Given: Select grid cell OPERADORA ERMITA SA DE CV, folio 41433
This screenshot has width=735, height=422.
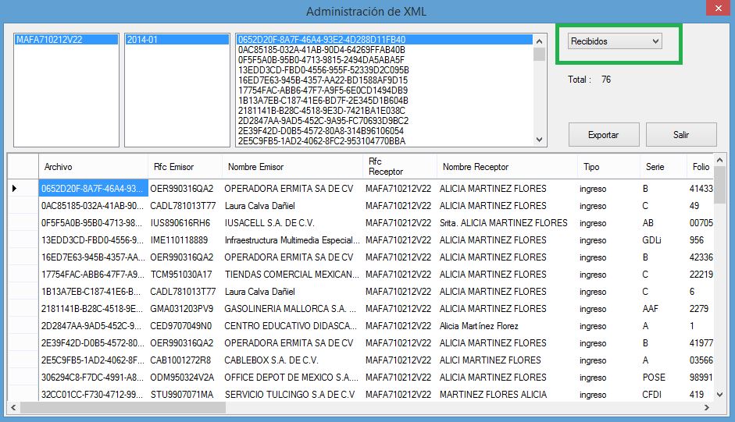Looking at the screenshot, I should [x=292, y=188].
